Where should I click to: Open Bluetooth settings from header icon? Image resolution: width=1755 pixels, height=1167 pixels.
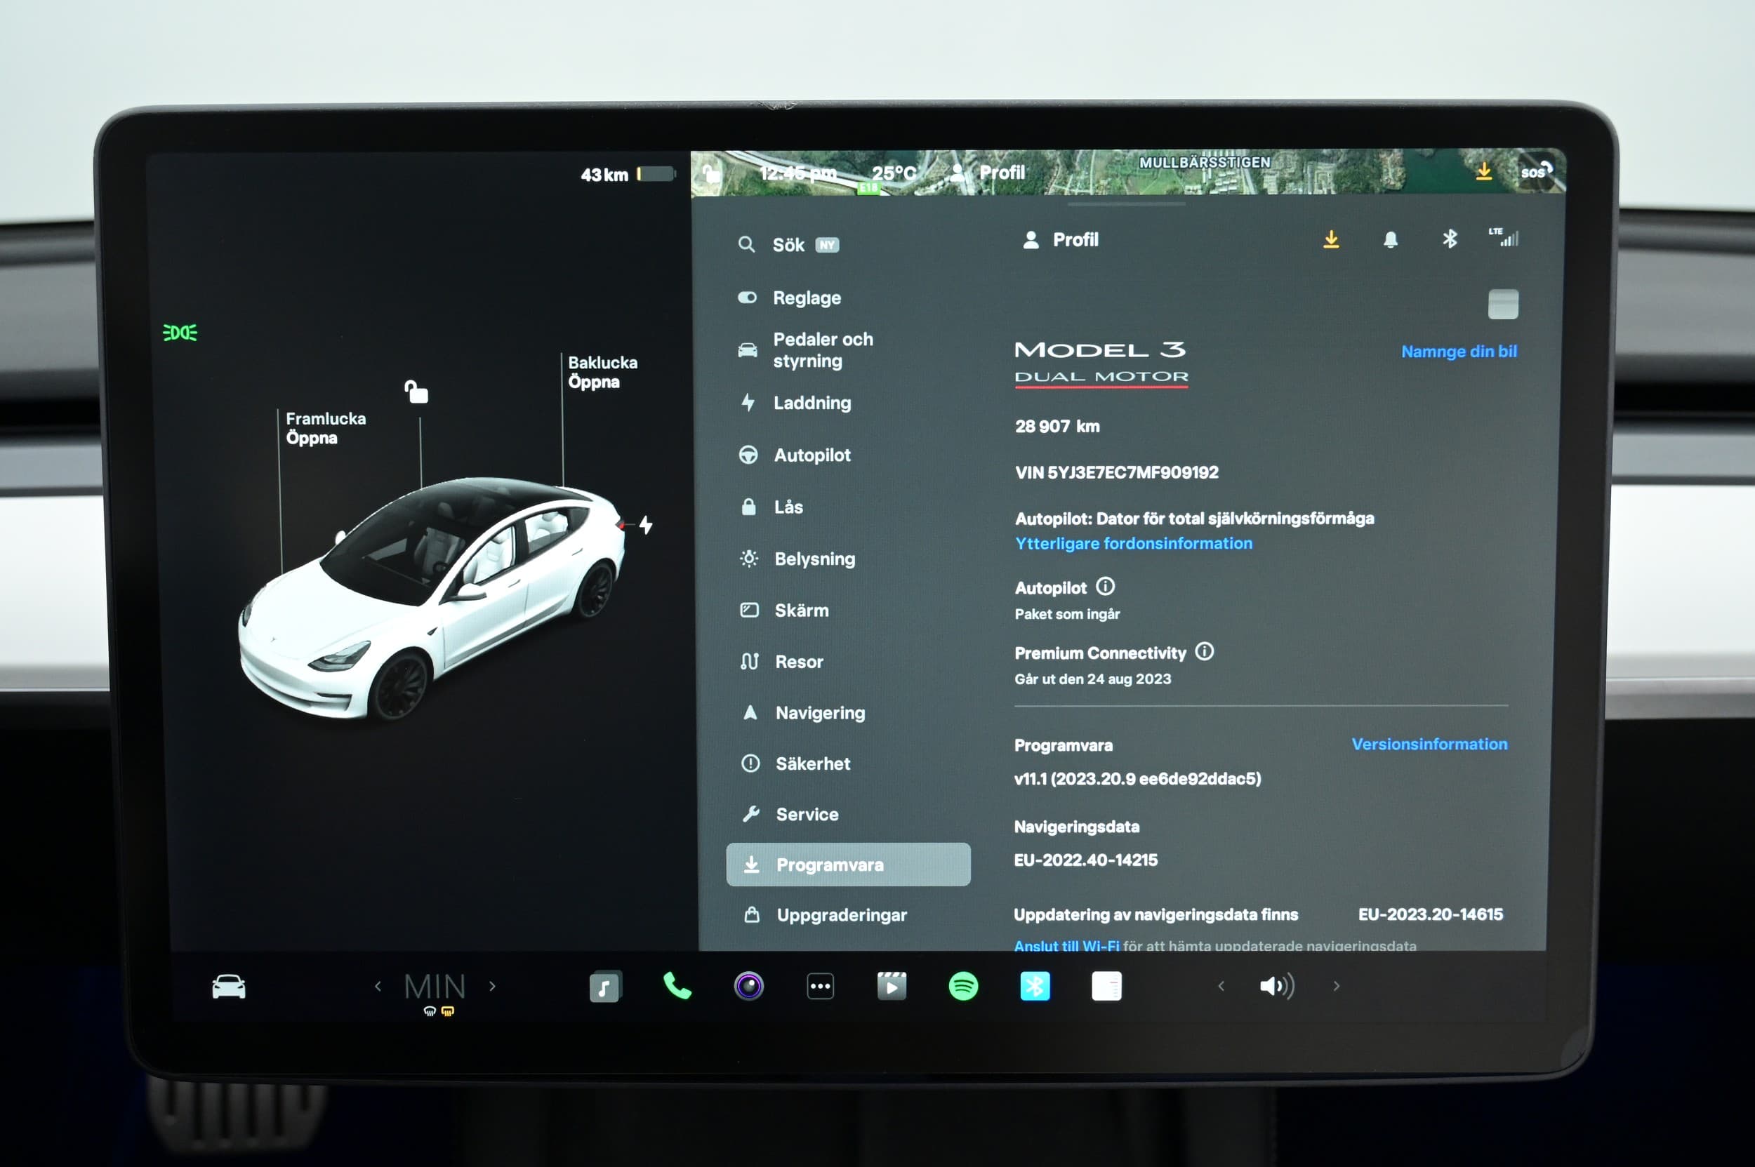click(x=1449, y=239)
